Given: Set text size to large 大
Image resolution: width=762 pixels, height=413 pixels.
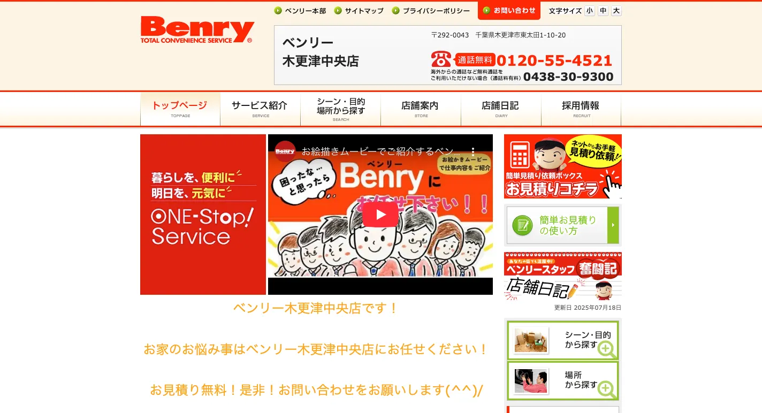Looking at the screenshot, I should (616, 11).
